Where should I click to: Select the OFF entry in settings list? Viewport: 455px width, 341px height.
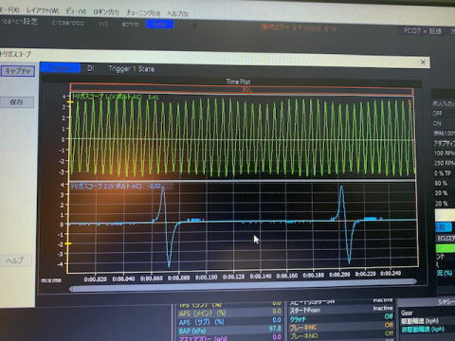tap(438, 113)
